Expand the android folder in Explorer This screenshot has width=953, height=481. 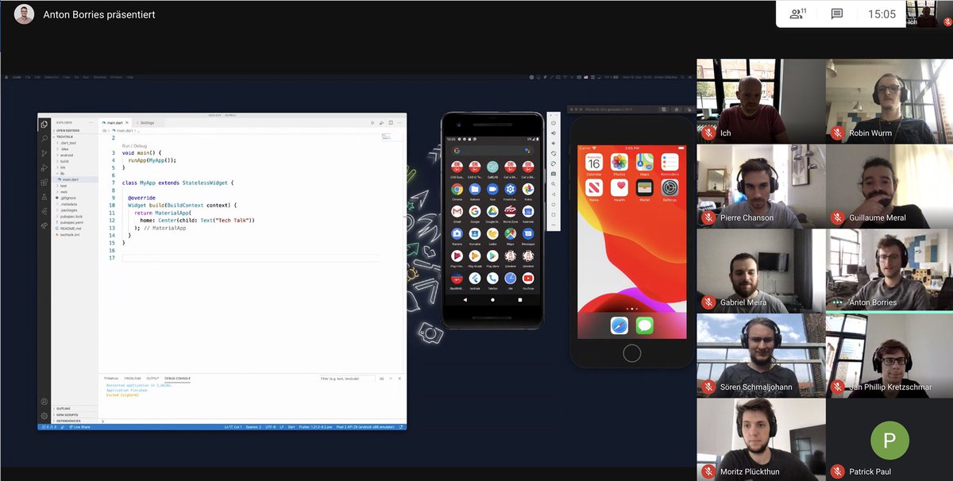(x=75, y=155)
